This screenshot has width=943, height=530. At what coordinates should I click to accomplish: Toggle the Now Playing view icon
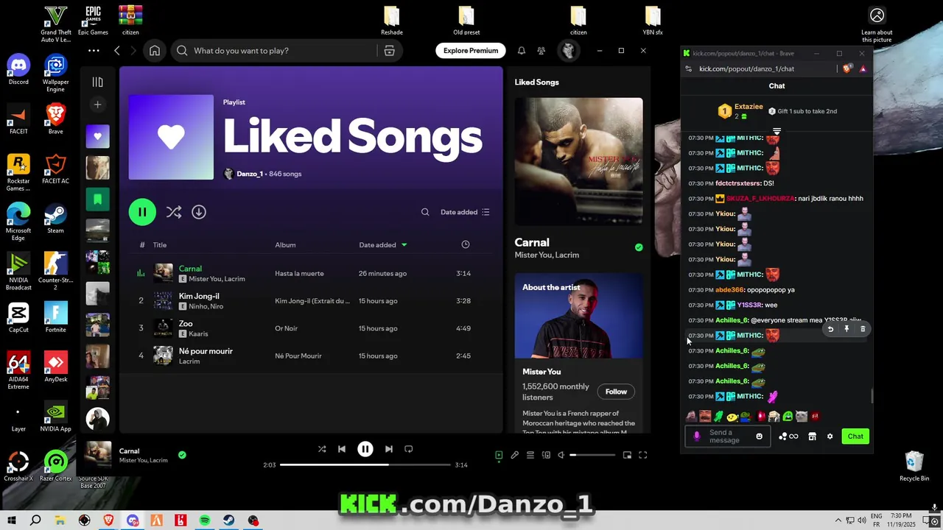pyautogui.click(x=499, y=456)
